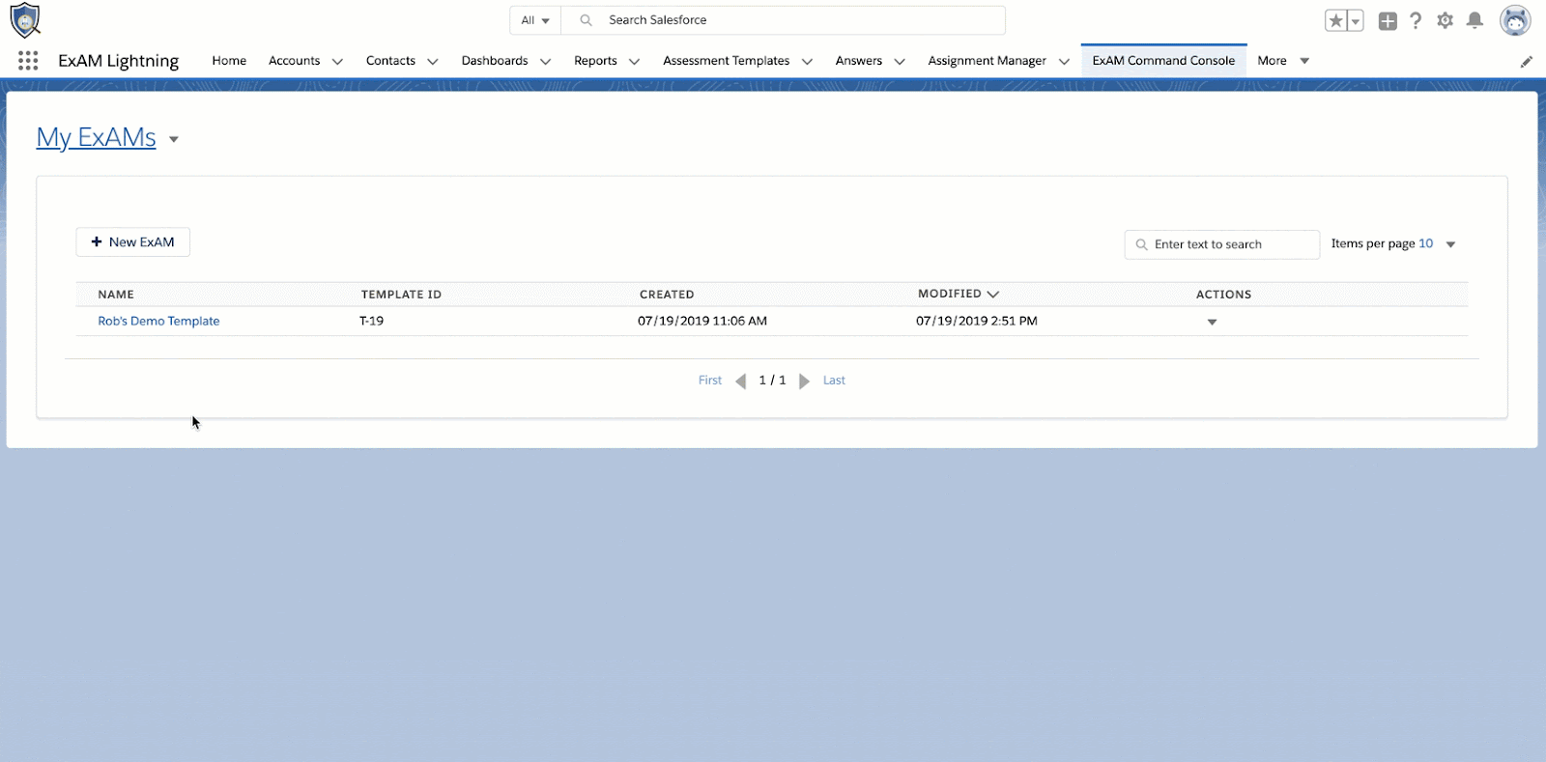Open the Help question mark icon
The height and width of the screenshot is (762, 1546).
coord(1416,20)
